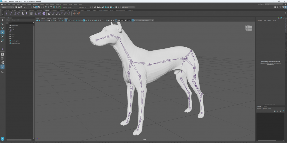287x143 pixels.
Task: Select the Create Joints tool on the shelf
Action: point(11,13)
